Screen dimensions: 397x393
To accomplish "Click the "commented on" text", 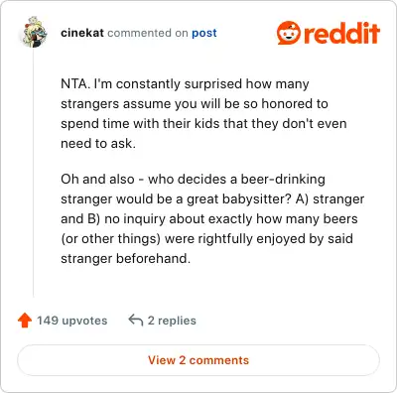I will pyautogui.click(x=148, y=33).
